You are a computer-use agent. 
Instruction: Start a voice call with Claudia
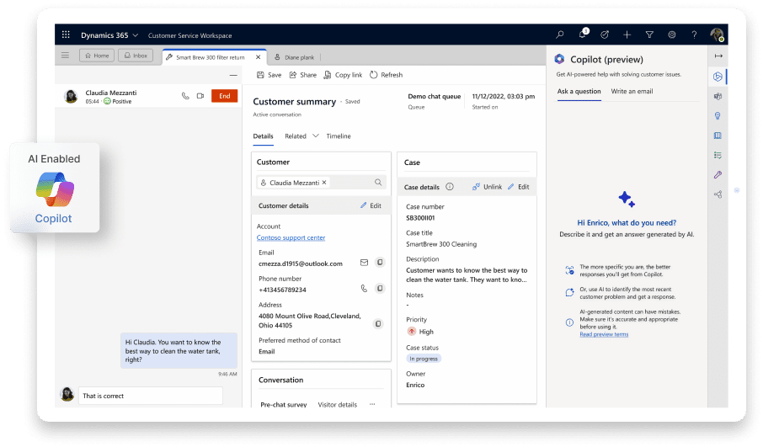(185, 96)
